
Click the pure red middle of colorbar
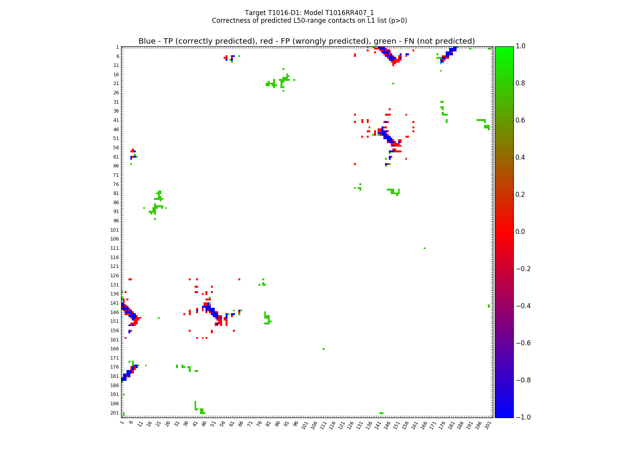point(504,232)
